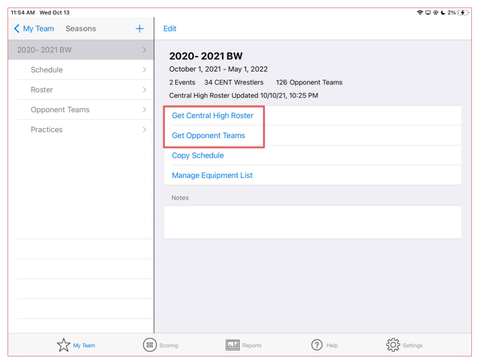
Task: Select Copy Schedule option
Action: [198, 156]
